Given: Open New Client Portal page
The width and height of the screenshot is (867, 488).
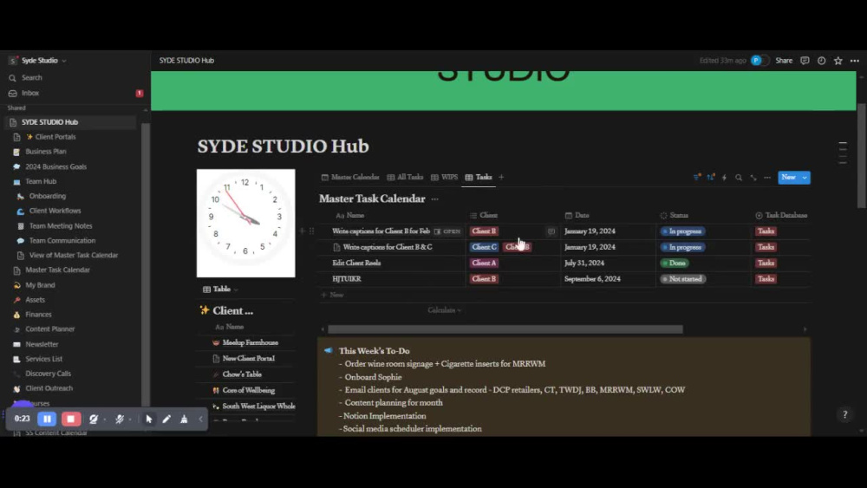Looking at the screenshot, I should click(x=248, y=359).
